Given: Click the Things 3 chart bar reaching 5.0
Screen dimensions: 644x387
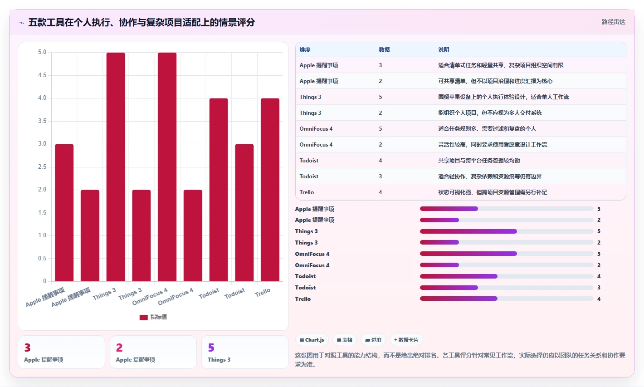Looking at the screenshot, I should click(116, 167).
